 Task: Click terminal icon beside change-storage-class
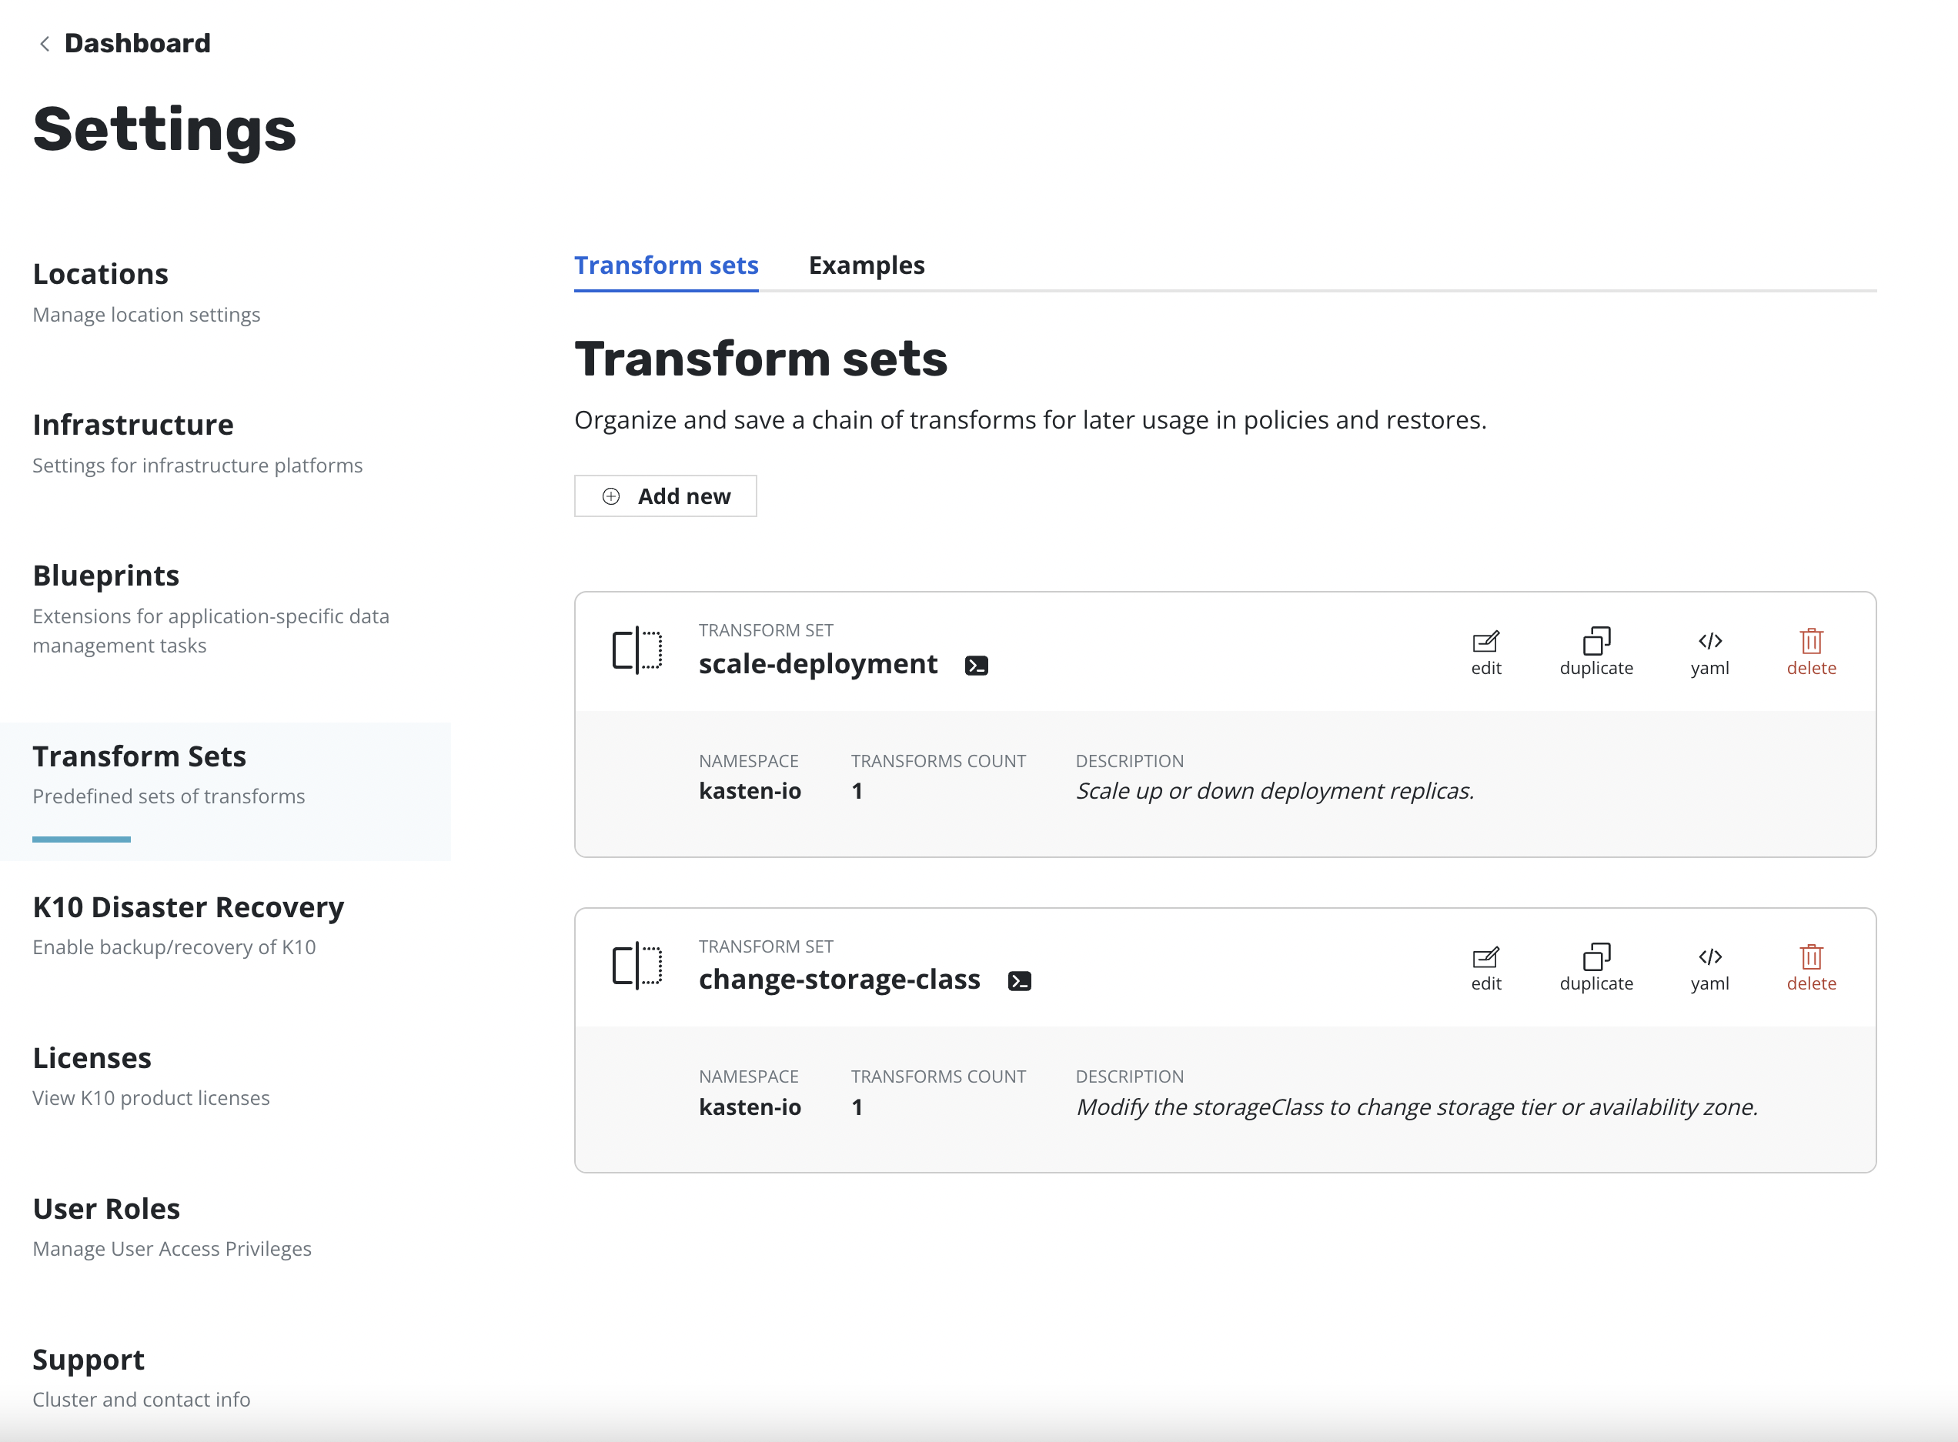click(x=1019, y=981)
